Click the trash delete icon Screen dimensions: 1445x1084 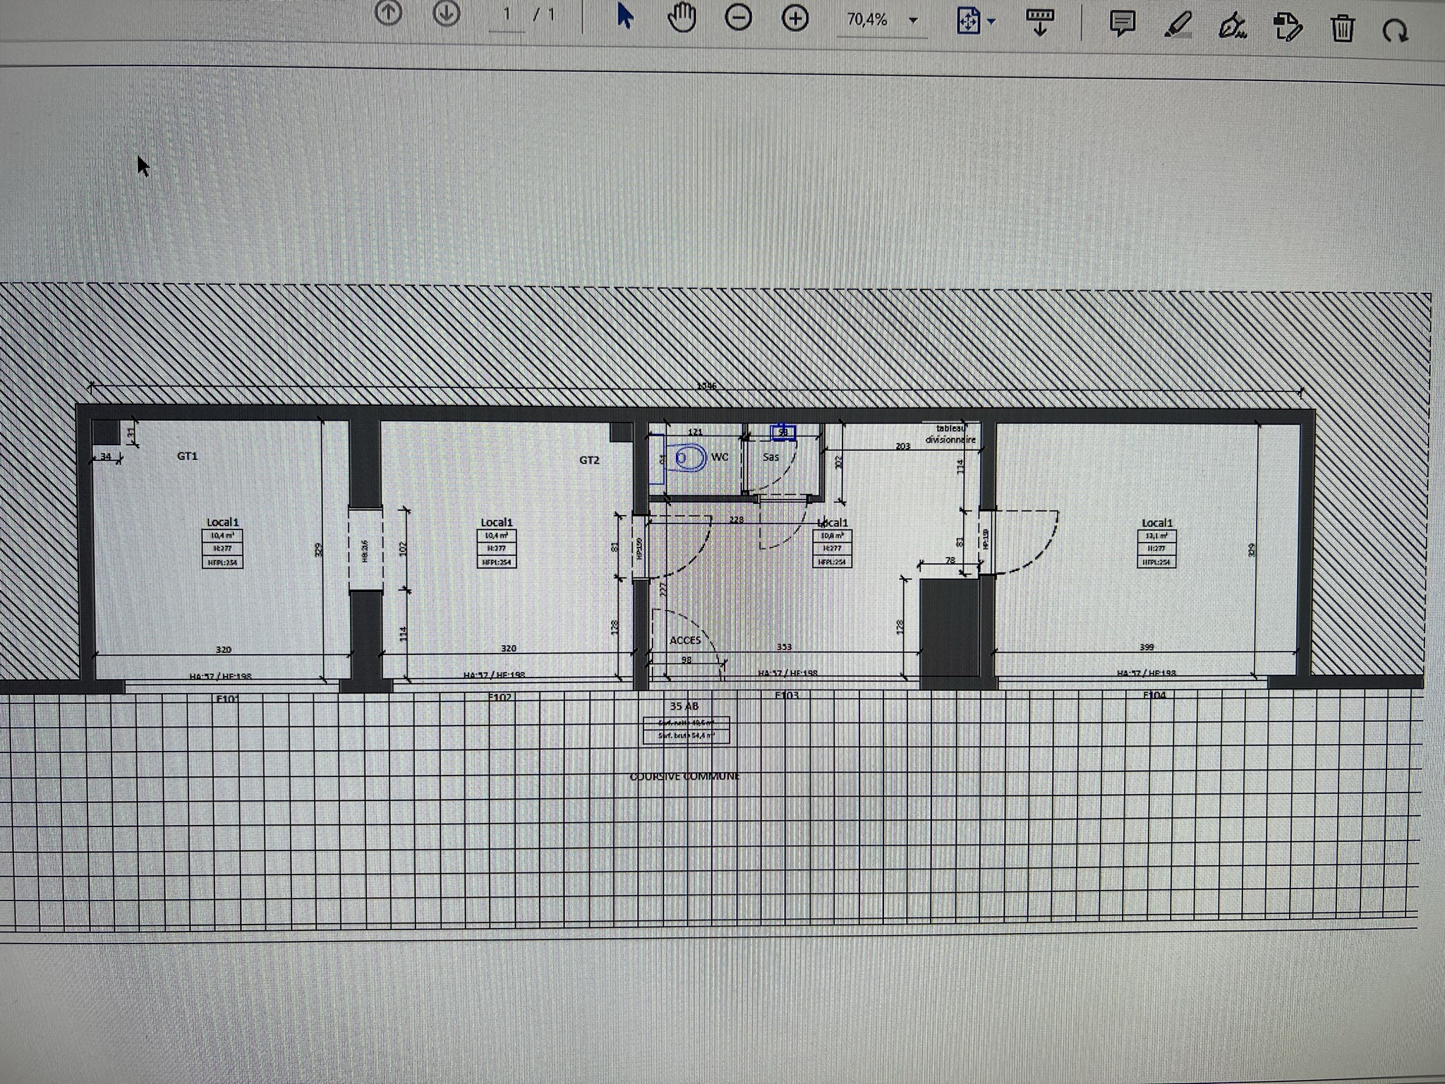click(1342, 30)
